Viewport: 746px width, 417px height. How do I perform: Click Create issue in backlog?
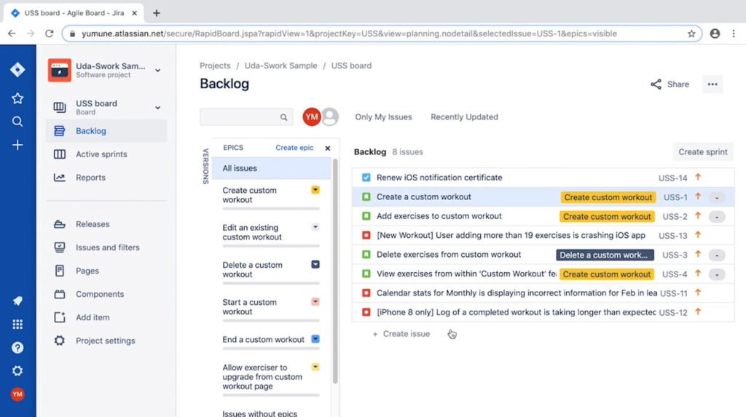[x=401, y=334]
